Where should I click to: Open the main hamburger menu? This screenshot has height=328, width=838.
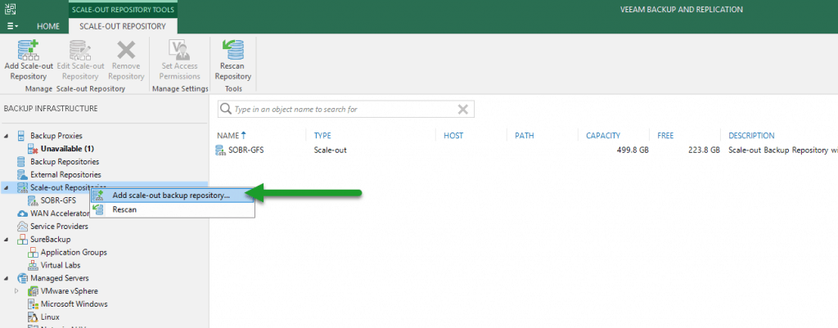click(13, 26)
